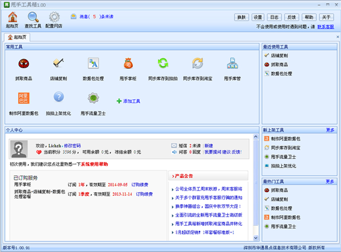This screenshot has width=341, height=252.
Task: Open 制作阿里数据包 orange icon
Action: pyautogui.click(x=24, y=98)
